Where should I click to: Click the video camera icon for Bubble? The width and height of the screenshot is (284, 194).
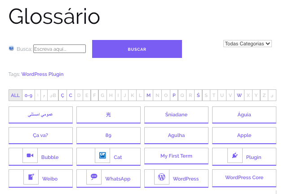click(x=30, y=155)
